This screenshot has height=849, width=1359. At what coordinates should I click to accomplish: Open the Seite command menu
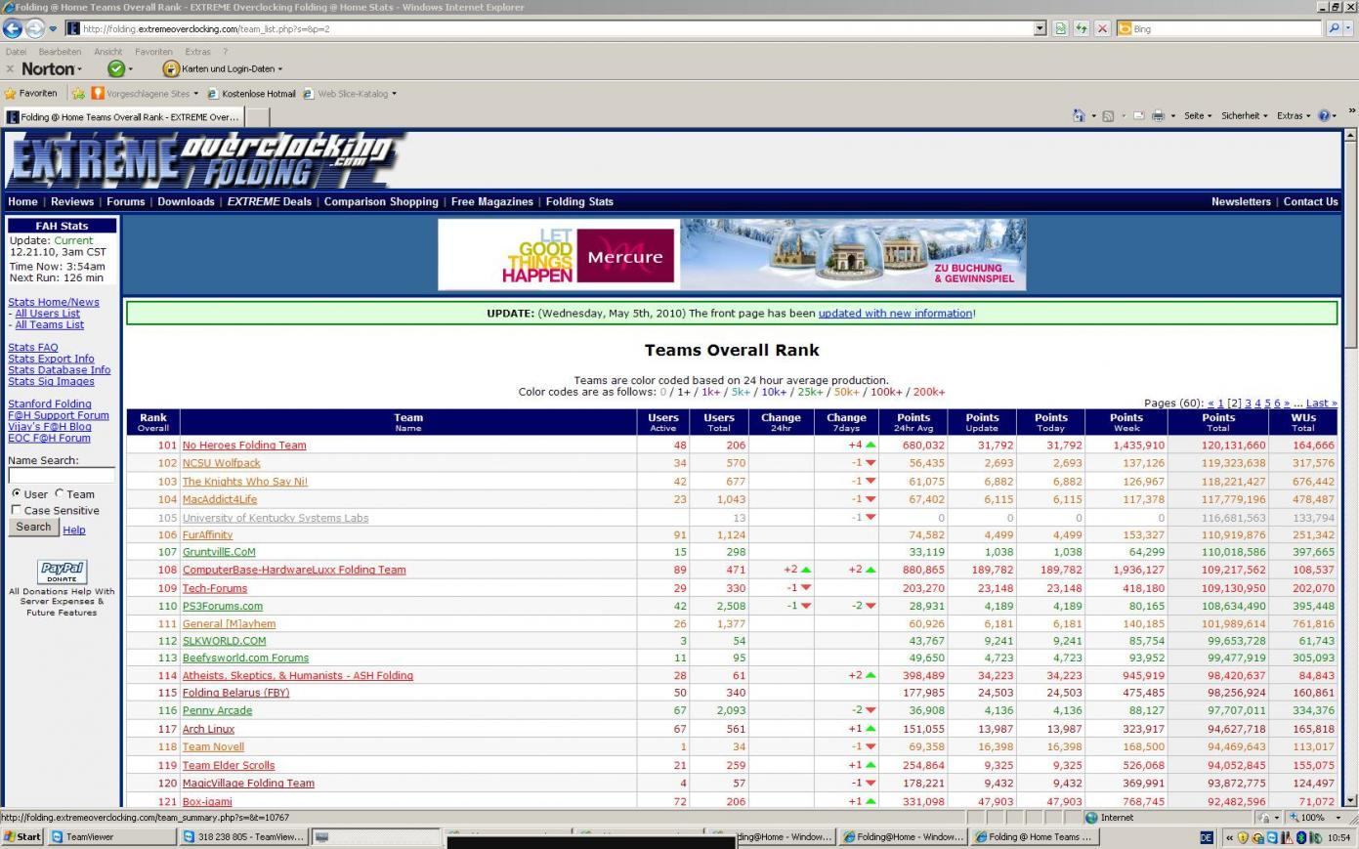tap(1197, 115)
